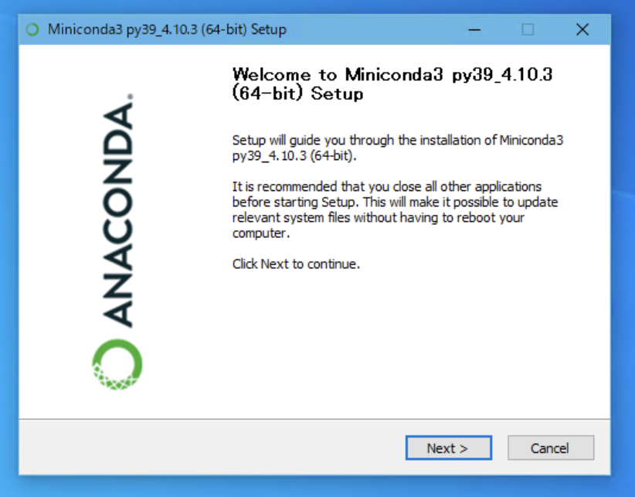This screenshot has height=497, width=635.
Task: Click the grey footer left of Next
Action: [x=211, y=448]
